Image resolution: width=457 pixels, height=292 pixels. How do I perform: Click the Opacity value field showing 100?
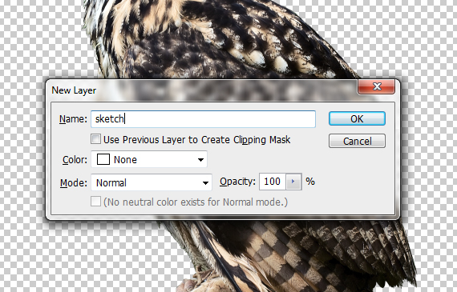(x=273, y=182)
